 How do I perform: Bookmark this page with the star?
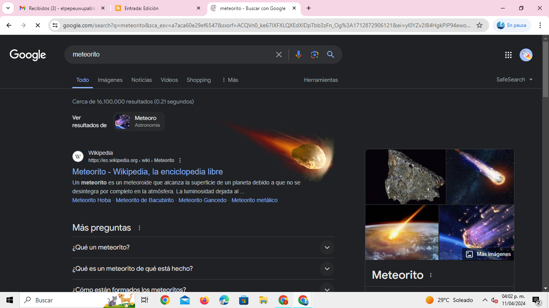click(x=479, y=25)
